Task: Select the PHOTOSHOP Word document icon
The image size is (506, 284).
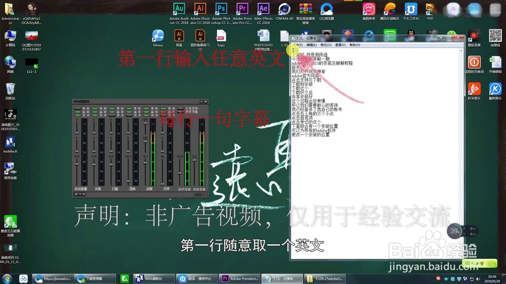Action: pos(263,40)
